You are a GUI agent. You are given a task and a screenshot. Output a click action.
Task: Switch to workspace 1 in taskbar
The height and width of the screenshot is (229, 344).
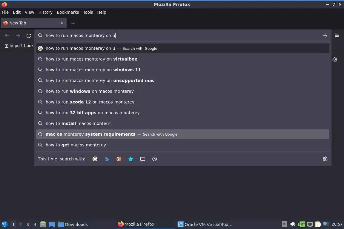click(13, 225)
